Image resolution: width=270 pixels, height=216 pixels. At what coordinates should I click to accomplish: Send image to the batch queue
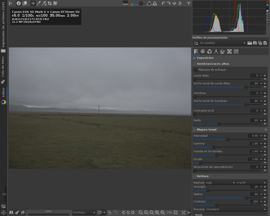pos(17,212)
